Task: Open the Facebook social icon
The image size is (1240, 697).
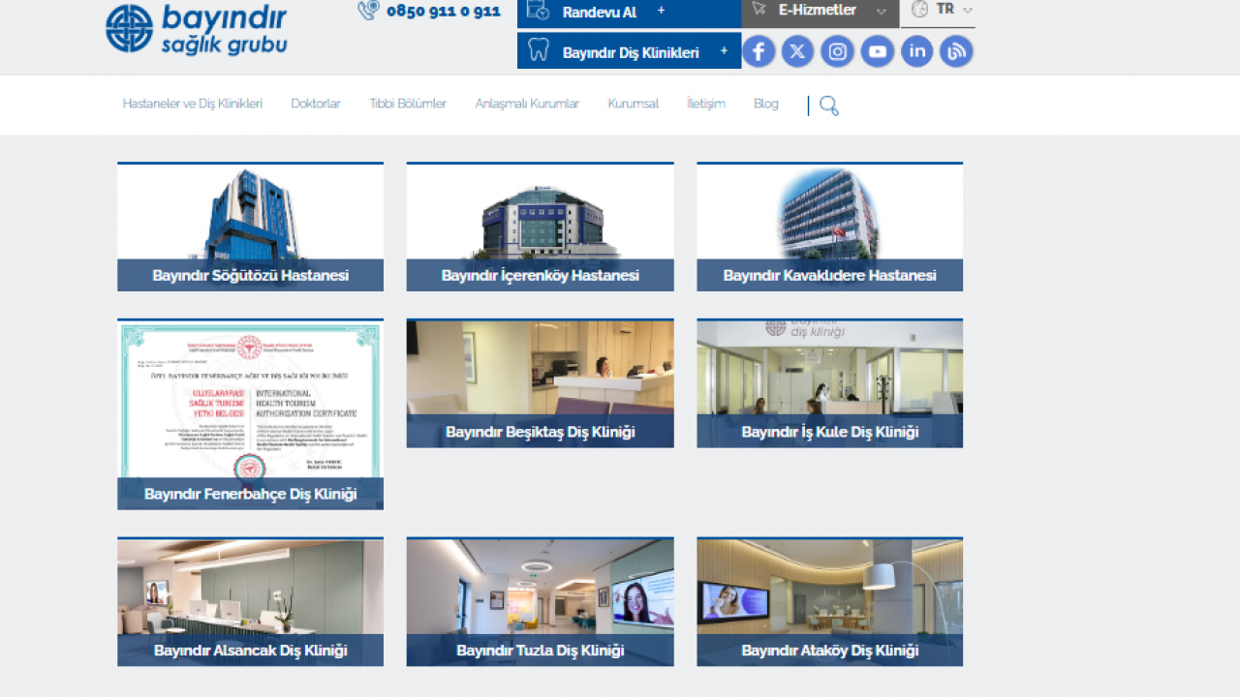Action: (x=759, y=51)
